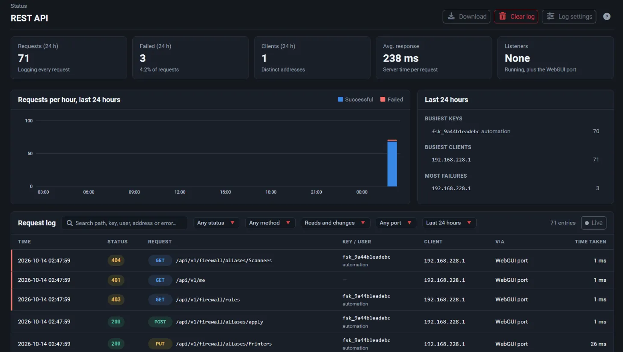The width and height of the screenshot is (623, 352).
Task: Select the /api/v1/firewall/aliases/apply path
Action: point(220,322)
